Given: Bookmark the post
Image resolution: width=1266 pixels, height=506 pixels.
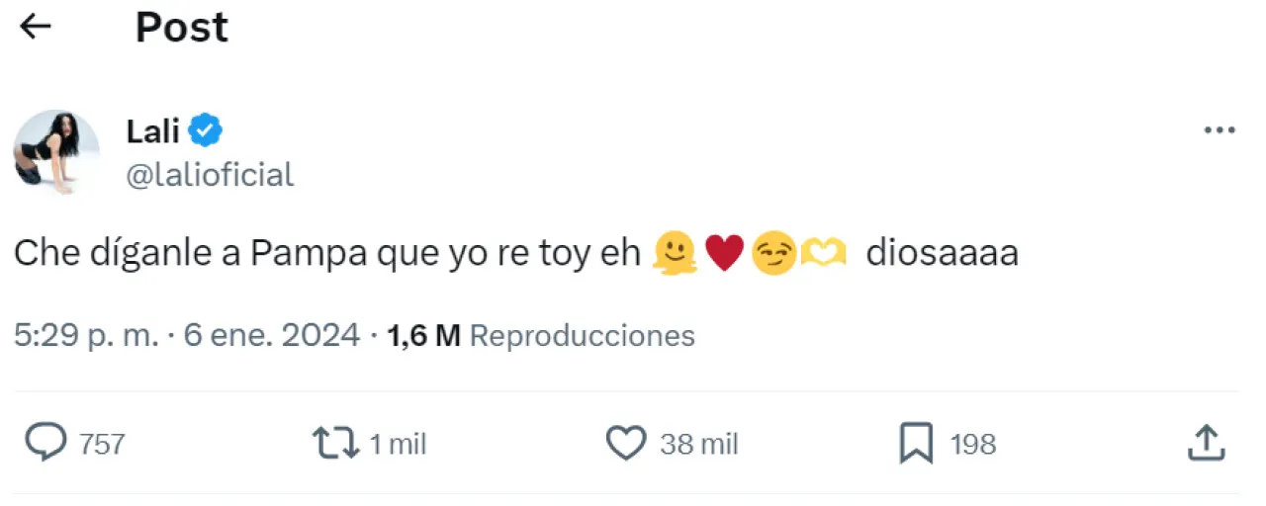Looking at the screenshot, I should click(916, 444).
